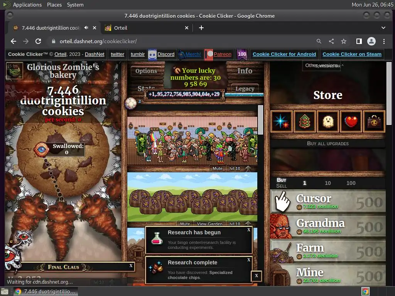Reload the page in Chrome
This screenshot has width=395, height=296.
coord(38,41)
